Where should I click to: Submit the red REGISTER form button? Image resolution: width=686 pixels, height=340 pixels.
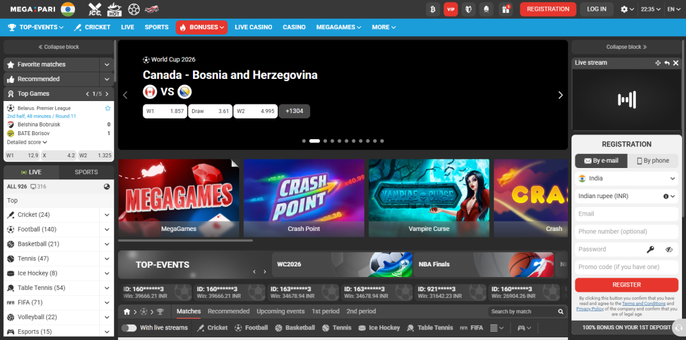tap(626, 285)
